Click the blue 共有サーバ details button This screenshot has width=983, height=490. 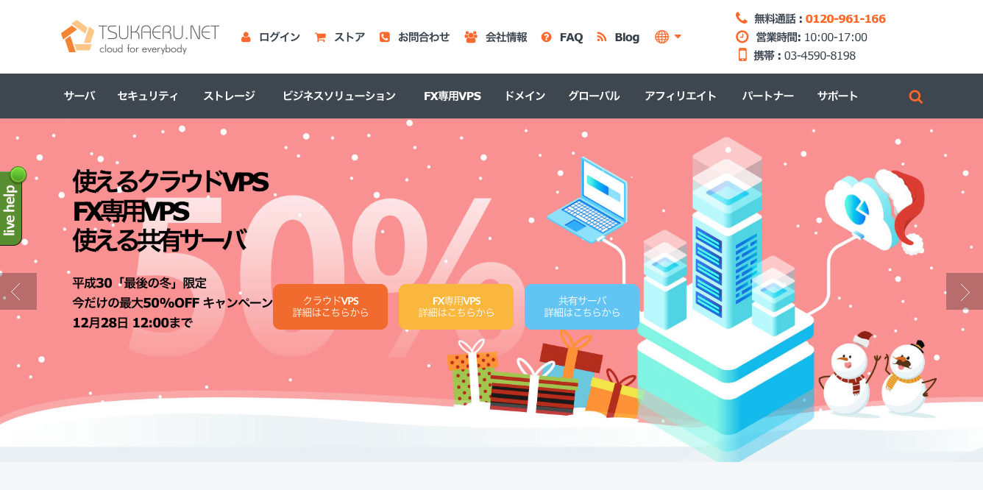582,307
